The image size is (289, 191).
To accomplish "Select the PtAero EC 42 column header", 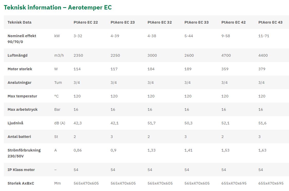I will (234, 22).
